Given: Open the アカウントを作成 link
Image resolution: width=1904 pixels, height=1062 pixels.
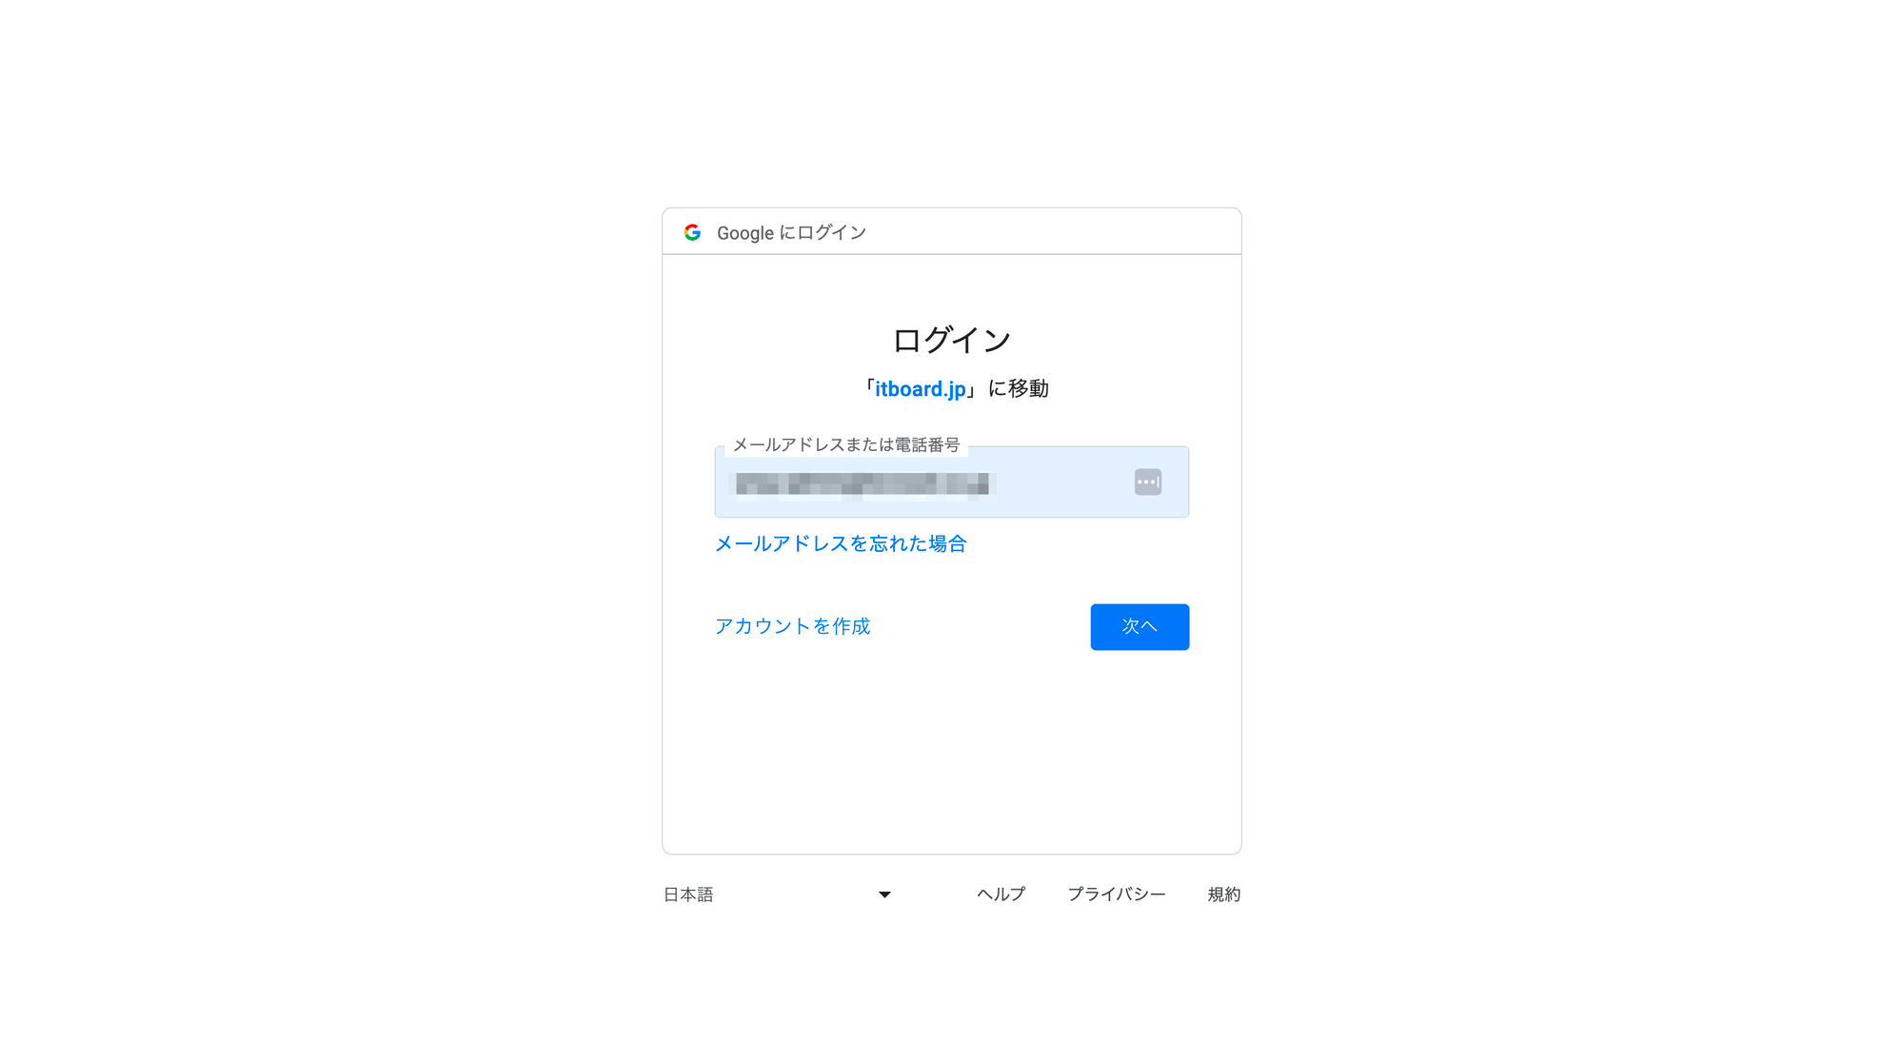Looking at the screenshot, I should (792, 626).
